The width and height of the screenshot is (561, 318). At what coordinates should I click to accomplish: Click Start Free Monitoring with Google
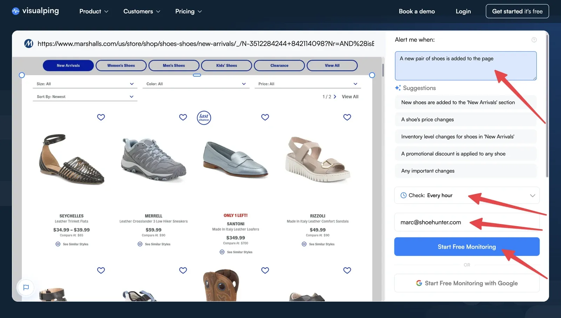467,283
